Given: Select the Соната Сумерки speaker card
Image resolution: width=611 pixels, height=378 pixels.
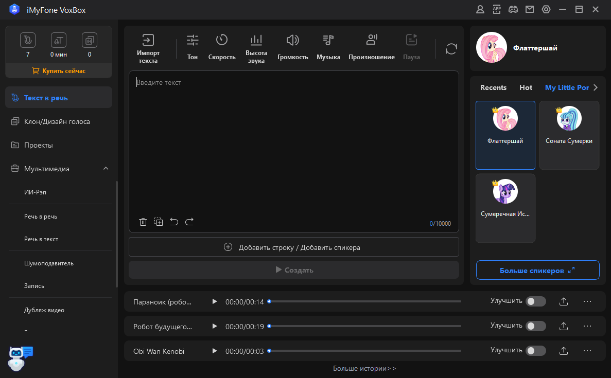Looking at the screenshot, I should click(569, 135).
